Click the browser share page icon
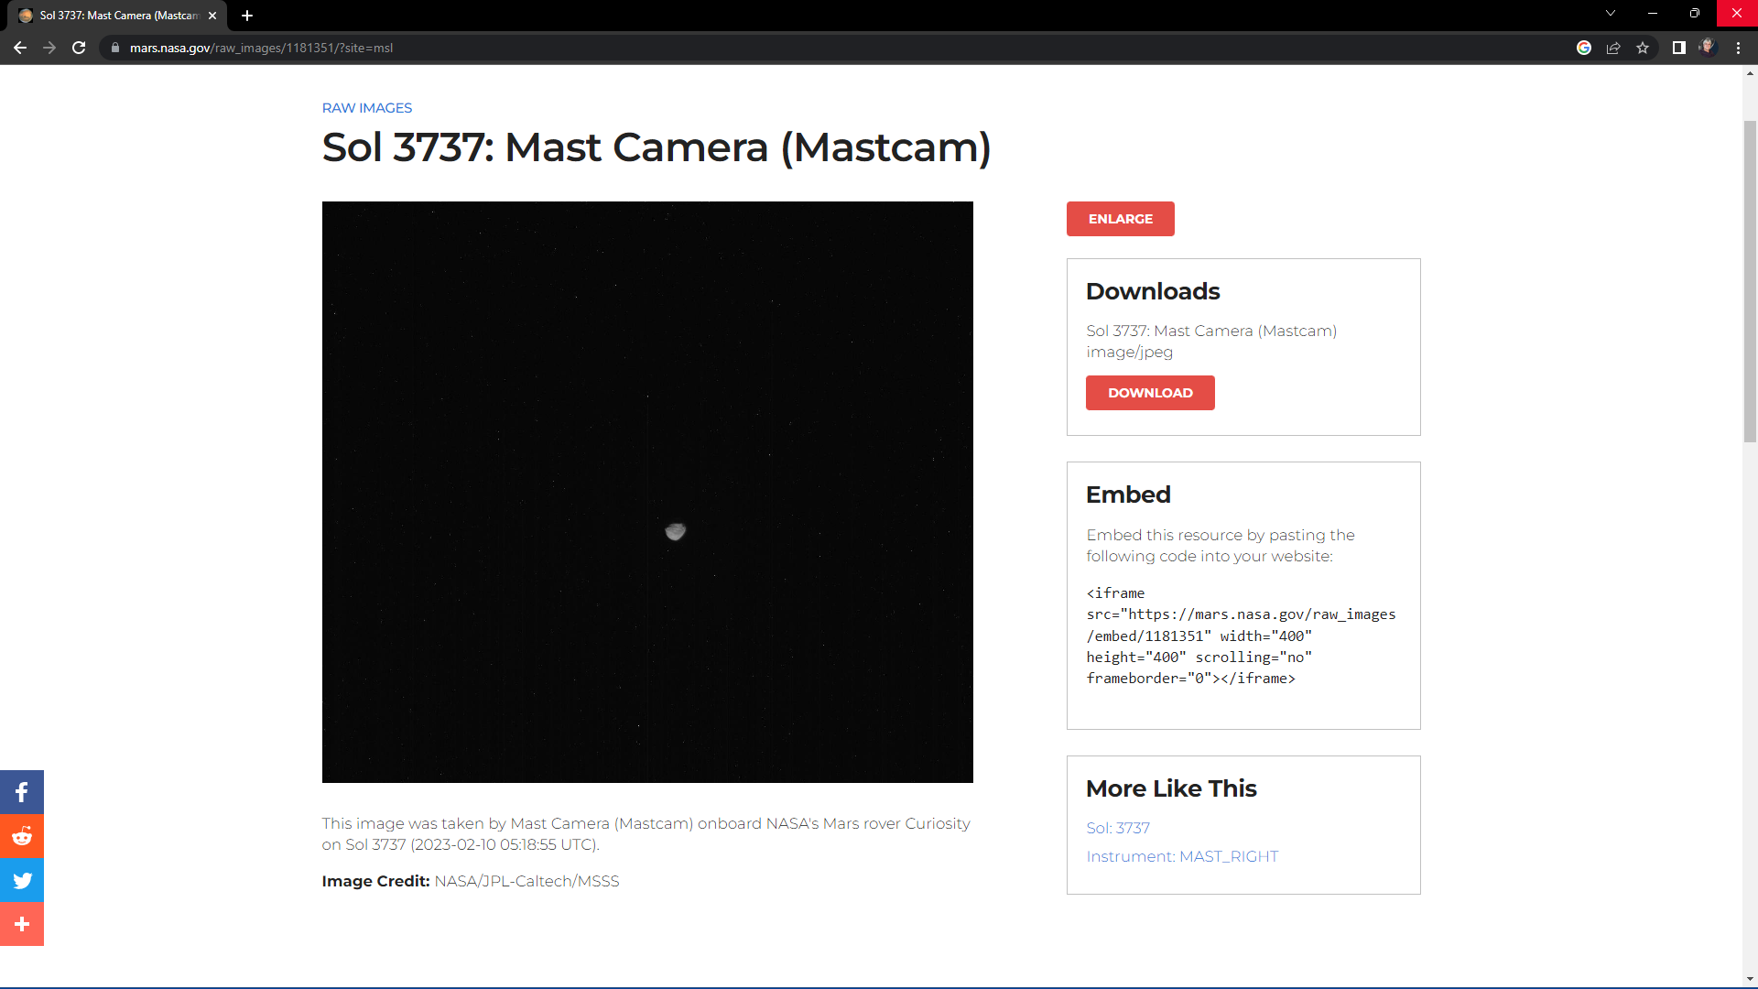1758x989 pixels. tap(1613, 48)
